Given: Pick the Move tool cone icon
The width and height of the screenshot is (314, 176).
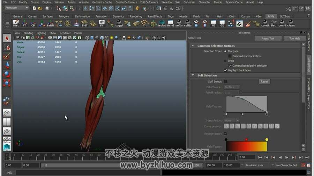Looking at the screenshot, I should point(7,65).
